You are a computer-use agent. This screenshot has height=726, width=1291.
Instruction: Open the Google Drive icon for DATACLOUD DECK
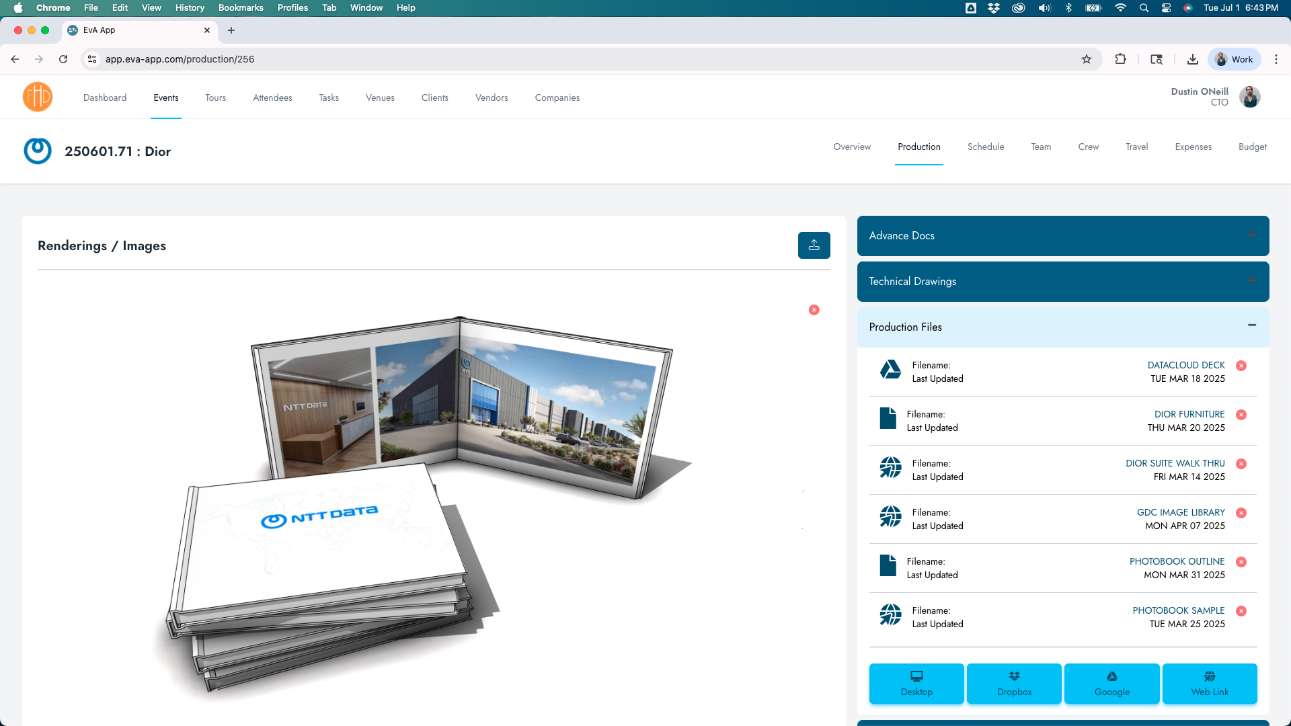pos(890,369)
